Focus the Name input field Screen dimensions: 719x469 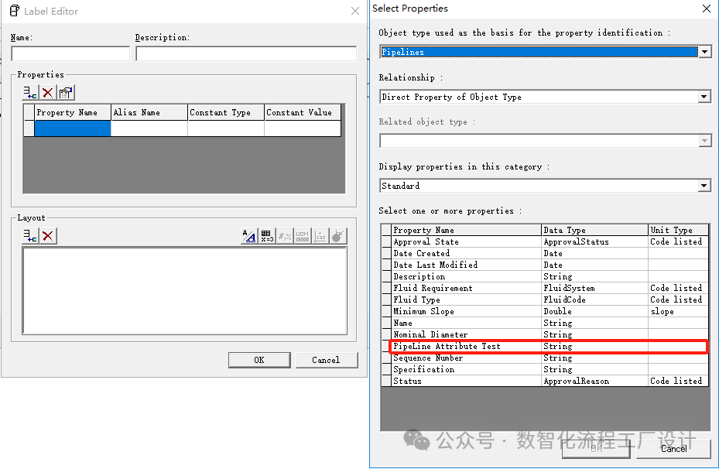(70, 53)
